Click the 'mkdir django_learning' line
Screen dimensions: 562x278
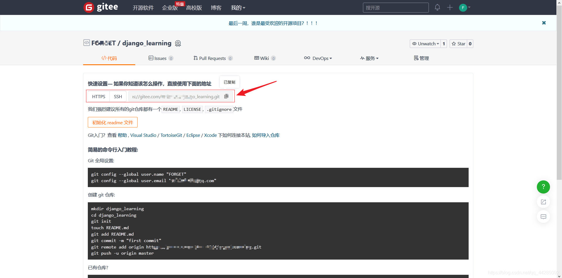(117, 209)
